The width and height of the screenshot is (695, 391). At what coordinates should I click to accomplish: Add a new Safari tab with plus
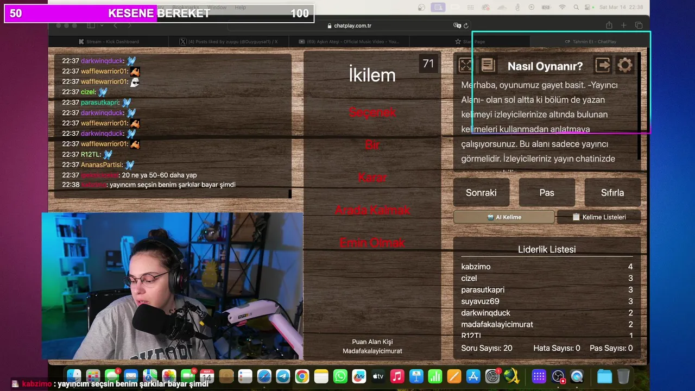[624, 26]
